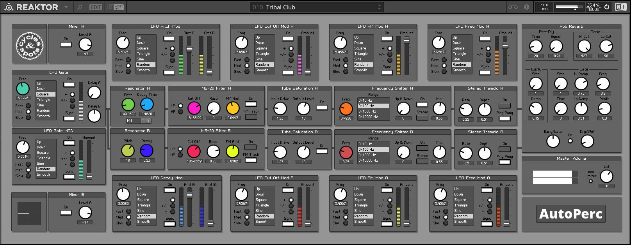Click the XY square pad beside Mixer B

(29, 213)
